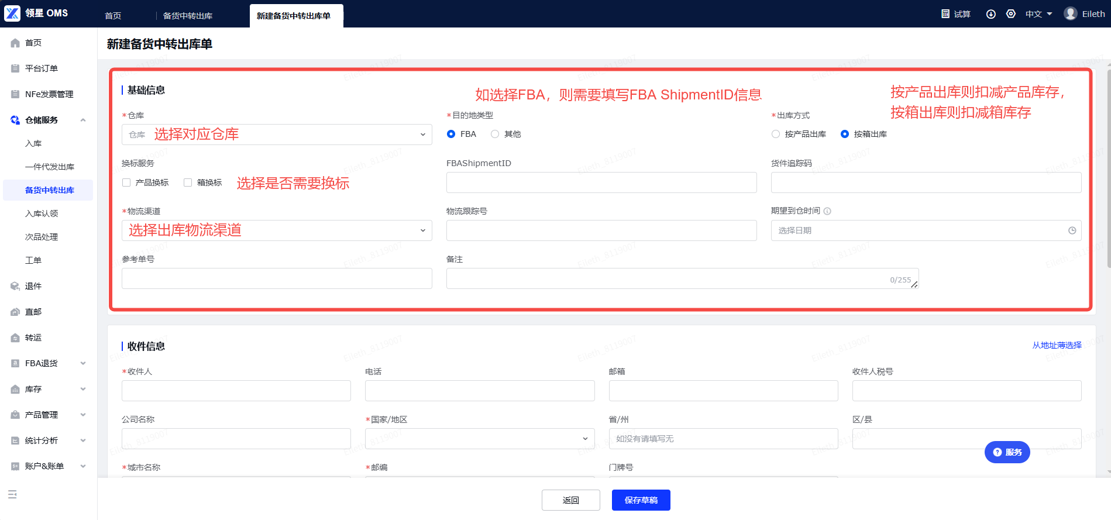Click the 产品管理 sidebar icon
Image resolution: width=1111 pixels, height=520 pixels.
(x=15, y=415)
